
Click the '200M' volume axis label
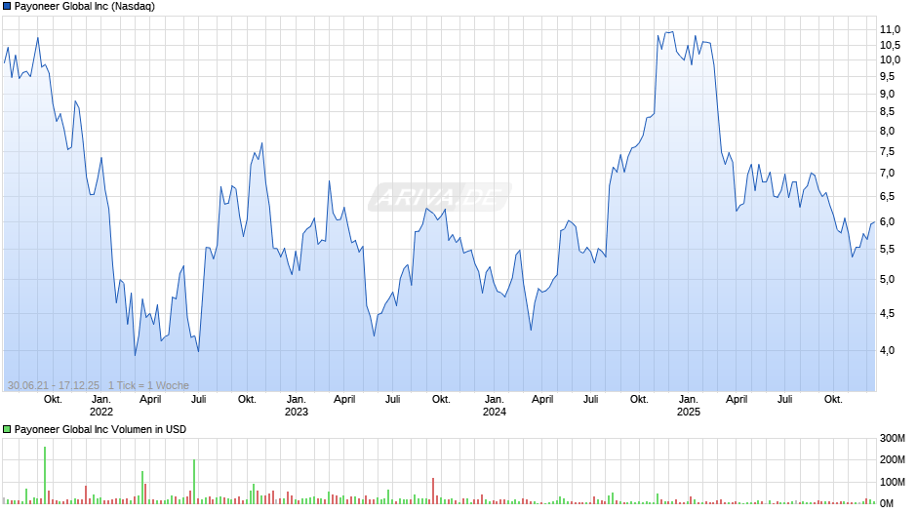click(893, 459)
